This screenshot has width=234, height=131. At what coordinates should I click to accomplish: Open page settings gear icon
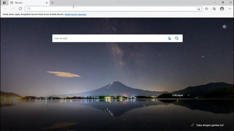pyautogui.click(x=224, y=27)
